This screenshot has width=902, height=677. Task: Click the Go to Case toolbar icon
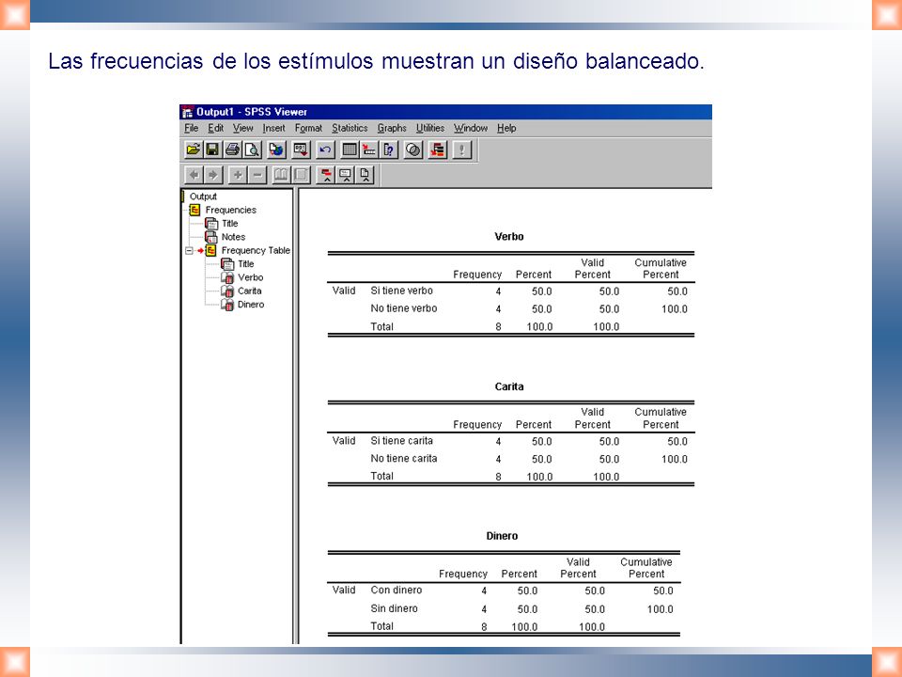pos(368,150)
